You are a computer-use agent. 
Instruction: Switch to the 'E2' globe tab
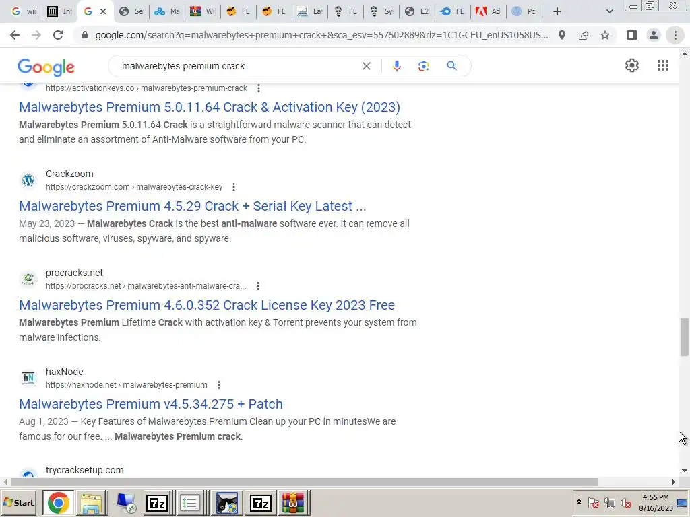pos(416,11)
